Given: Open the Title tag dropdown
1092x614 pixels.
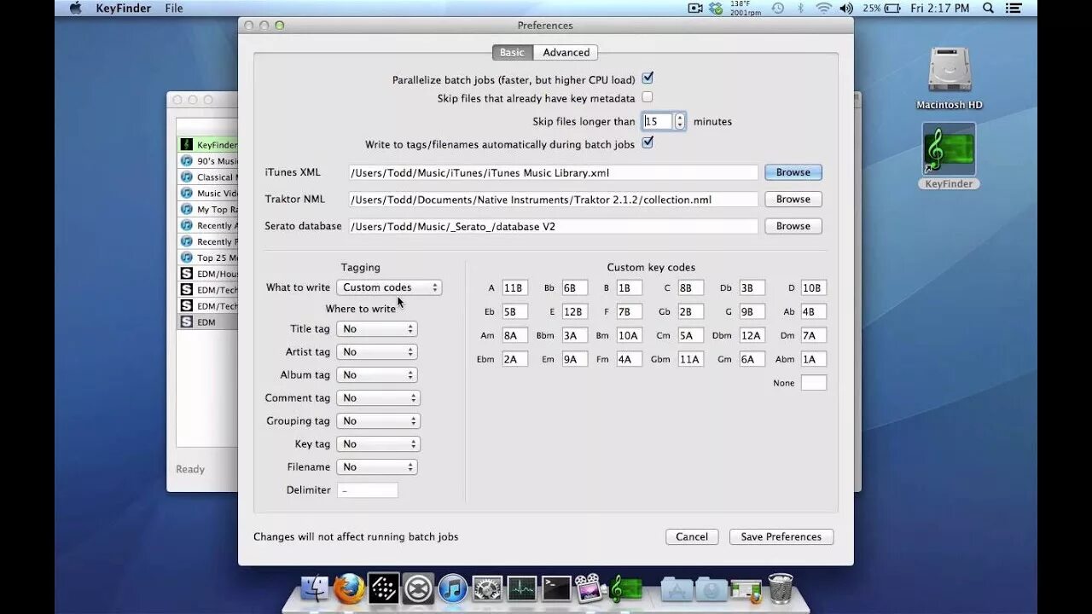Looking at the screenshot, I should coord(377,328).
